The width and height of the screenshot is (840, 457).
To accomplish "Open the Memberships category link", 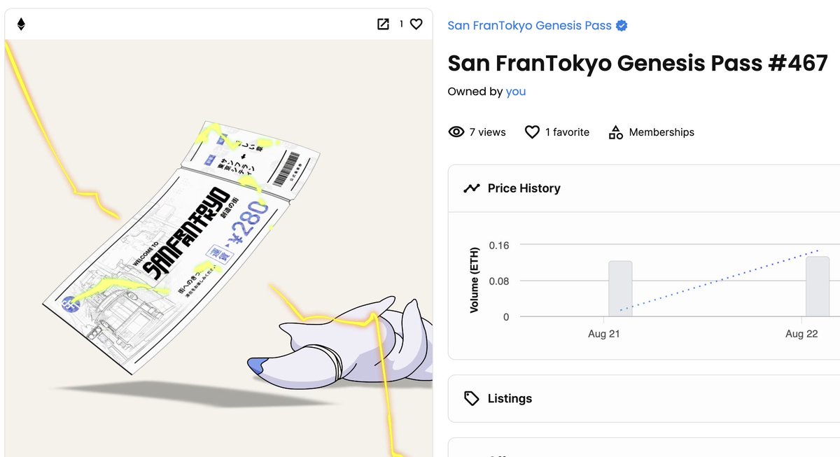I will pyautogui.click(x=661, y=132).
